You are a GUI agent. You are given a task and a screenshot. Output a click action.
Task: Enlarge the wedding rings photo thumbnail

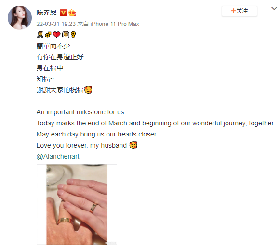coord(77,204)
